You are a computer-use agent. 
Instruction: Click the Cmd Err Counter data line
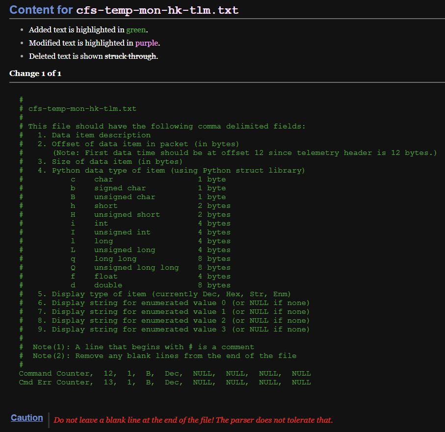164,382
